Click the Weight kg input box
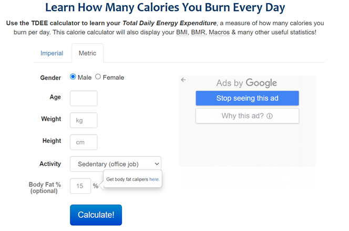349x231 pixels. [84, 120]
